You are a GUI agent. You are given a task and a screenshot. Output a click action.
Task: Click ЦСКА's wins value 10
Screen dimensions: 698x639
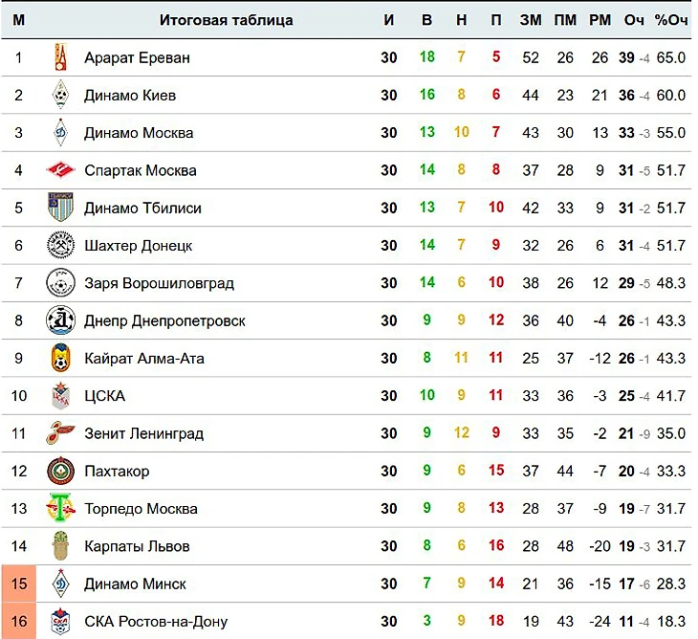[426, 396]
